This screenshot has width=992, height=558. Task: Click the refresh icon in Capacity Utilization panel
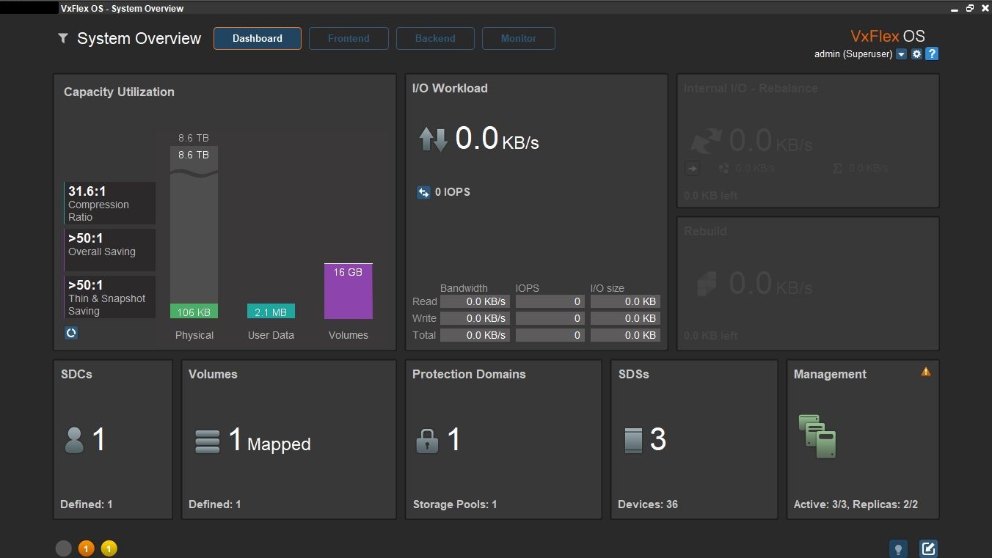[71, 333]
